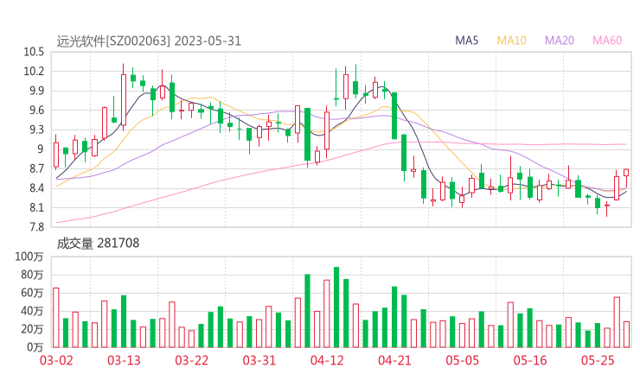Click the 10.5 price axis label

(34, 52)
